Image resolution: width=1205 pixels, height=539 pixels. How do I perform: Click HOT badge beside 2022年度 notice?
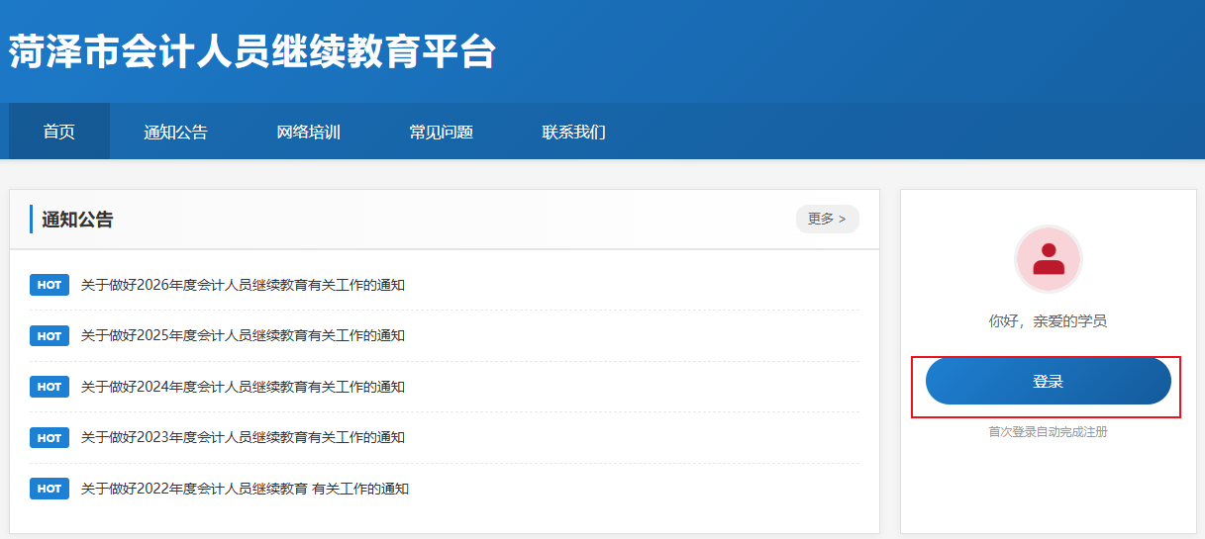(50, 489)
